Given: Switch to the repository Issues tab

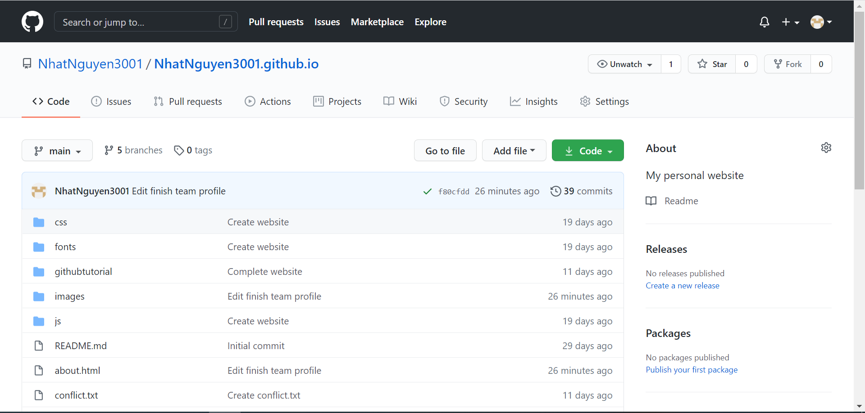Looking at the screenshot, I should (111, 102).
